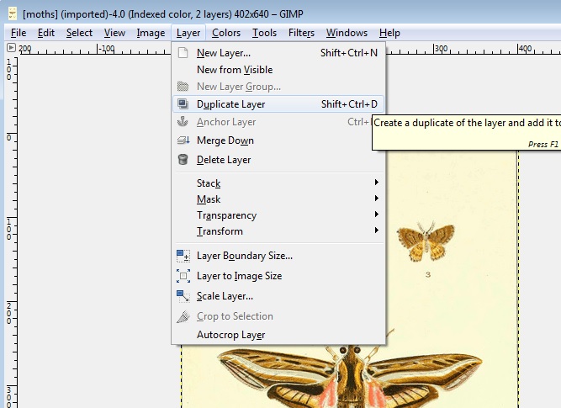Viewport: 561px width, 408px height.
Task: Open the Filters menu
Action: [301, 33]
